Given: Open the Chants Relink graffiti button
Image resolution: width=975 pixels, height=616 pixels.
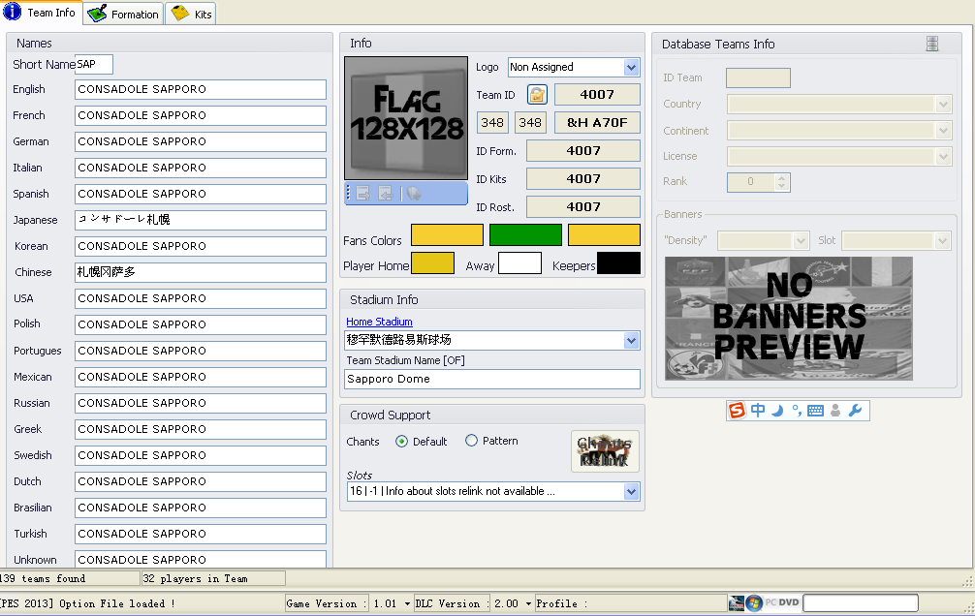Looking at the screenshot, I should (x=605, y=451).
